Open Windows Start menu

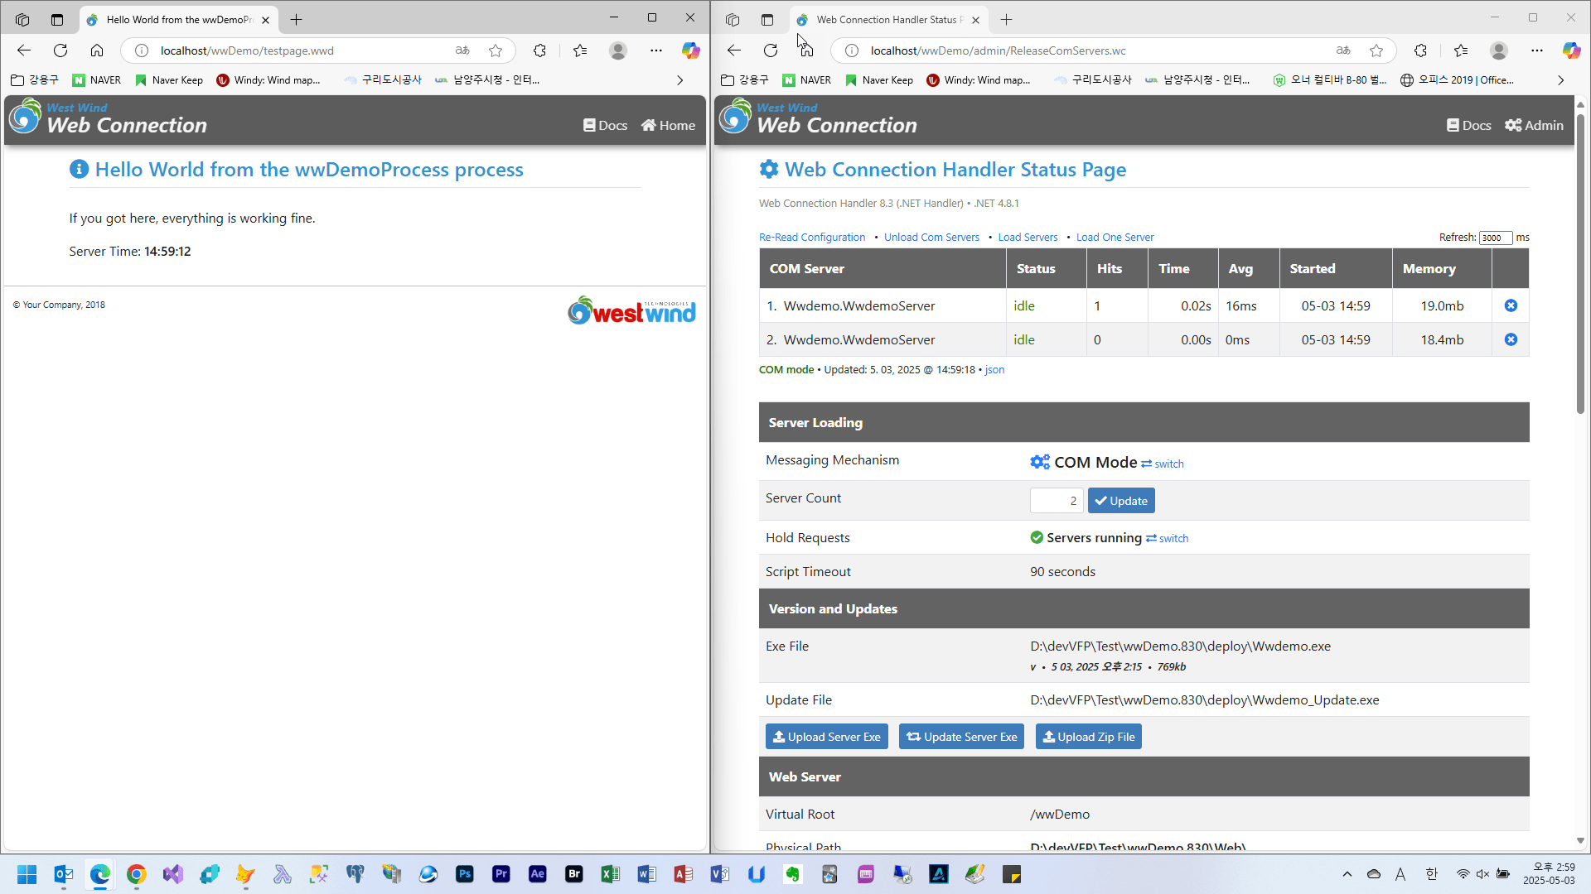point(27,874)
